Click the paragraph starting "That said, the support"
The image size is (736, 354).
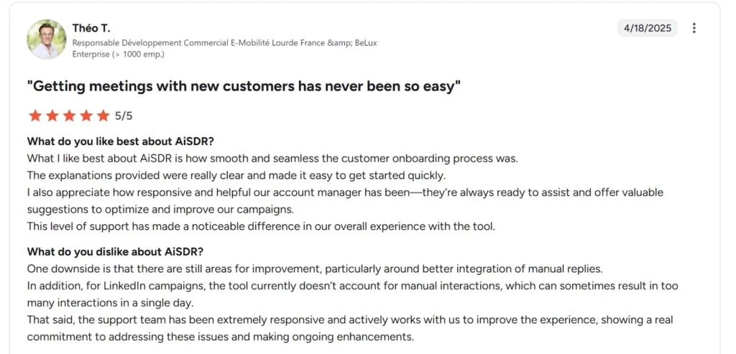pos(350,327)
